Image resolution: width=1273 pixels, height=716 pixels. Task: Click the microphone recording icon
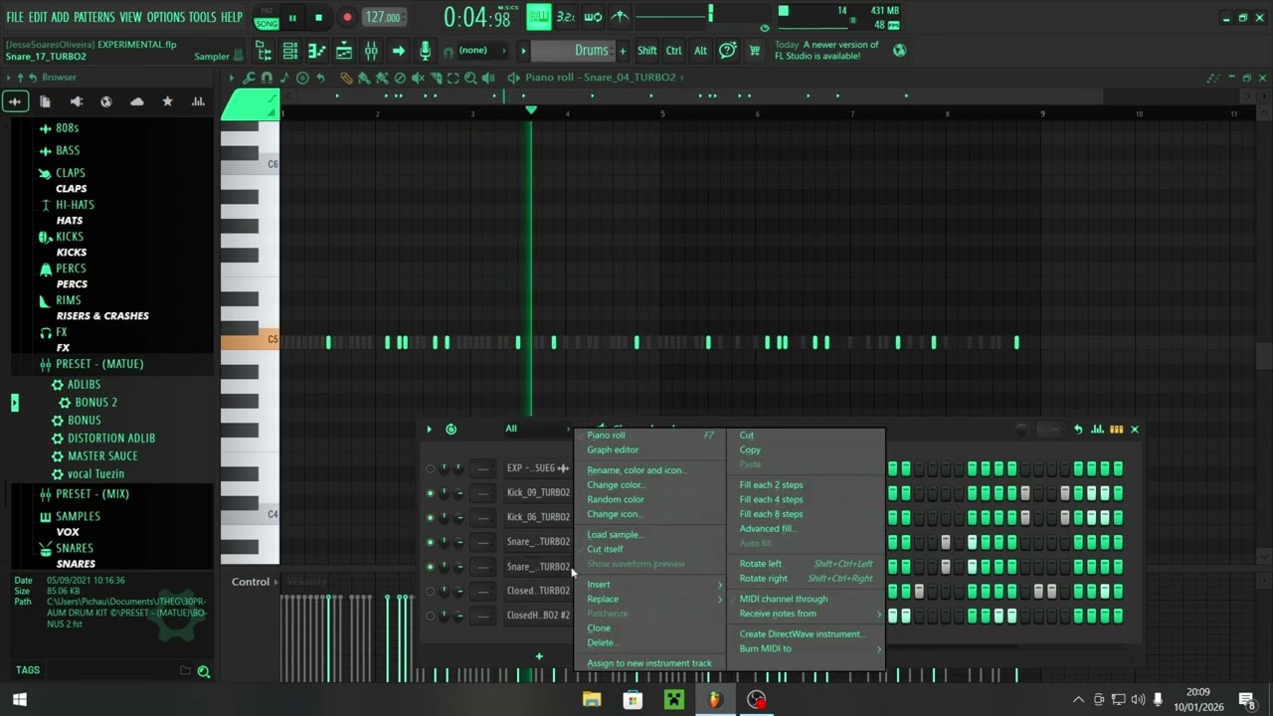tap(425, 51)
